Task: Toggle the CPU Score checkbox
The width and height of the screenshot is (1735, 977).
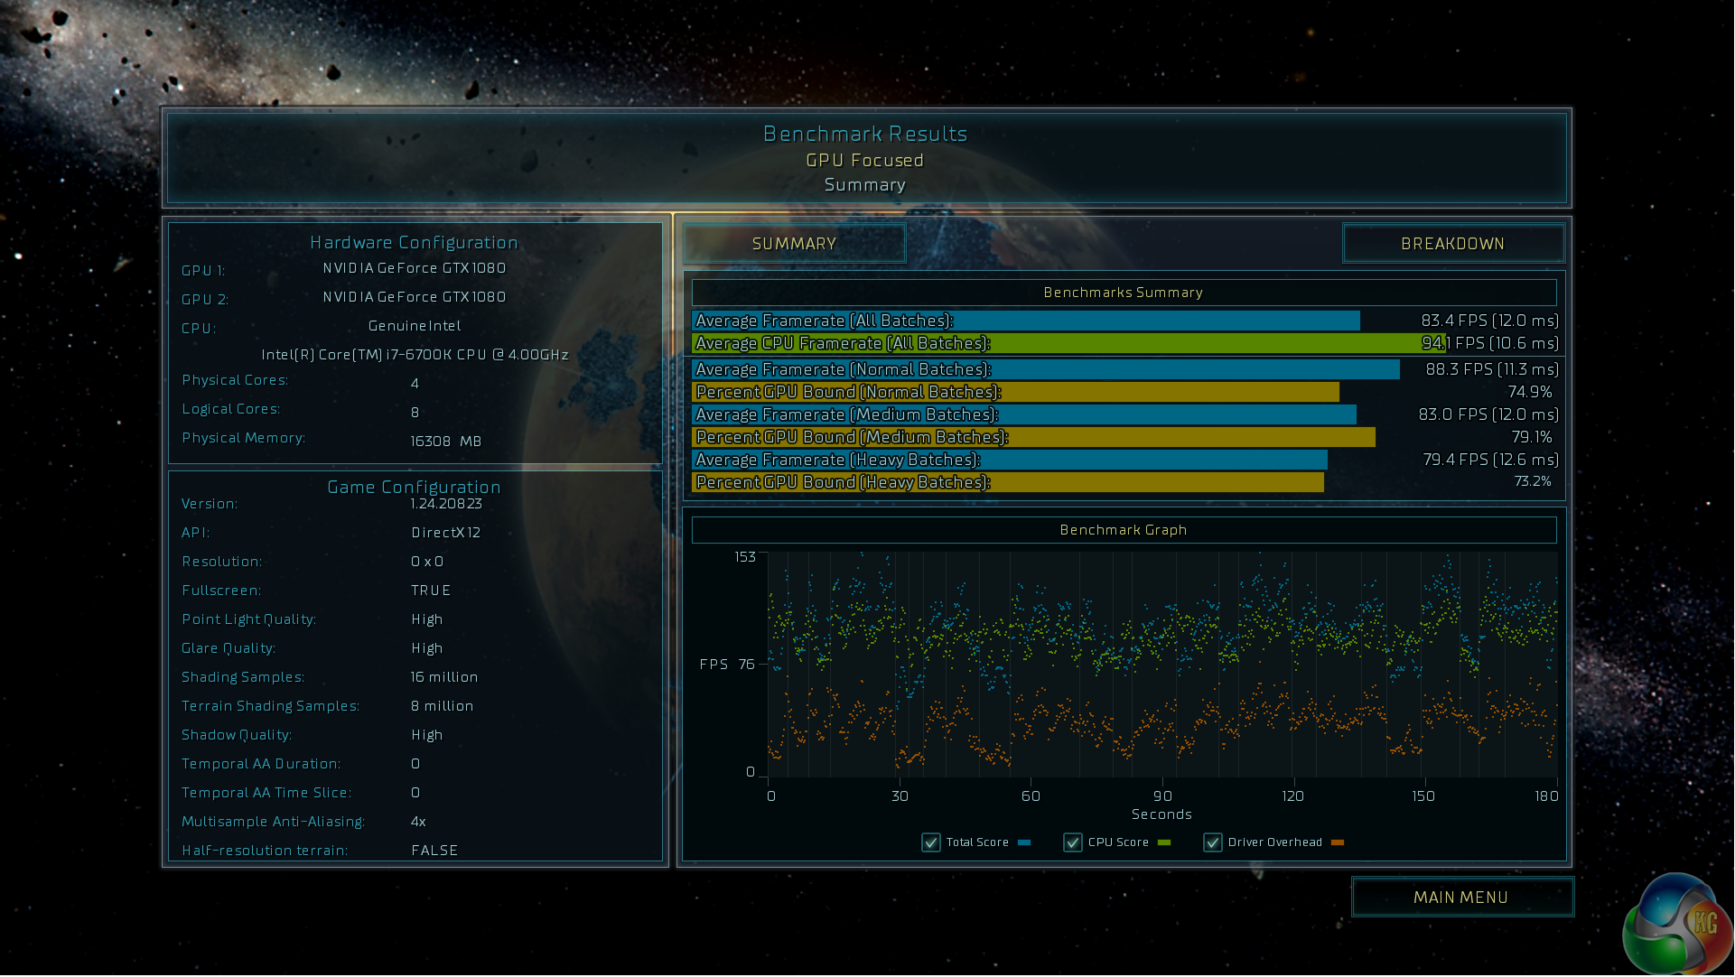Action: [1073, 843]
